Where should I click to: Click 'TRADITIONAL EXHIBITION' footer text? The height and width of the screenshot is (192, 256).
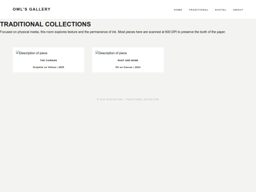(142, 100)
